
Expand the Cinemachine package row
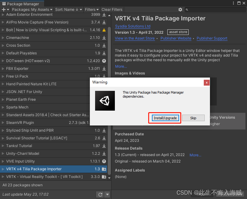(3, 38)
